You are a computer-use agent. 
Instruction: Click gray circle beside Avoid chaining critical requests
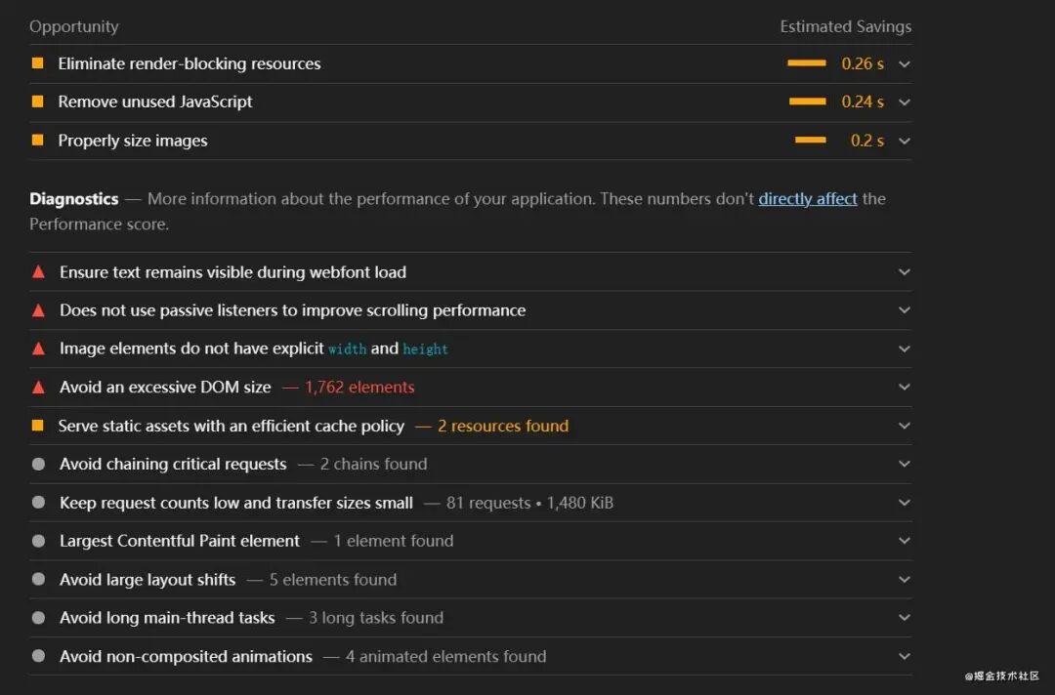tap(38, 464)
